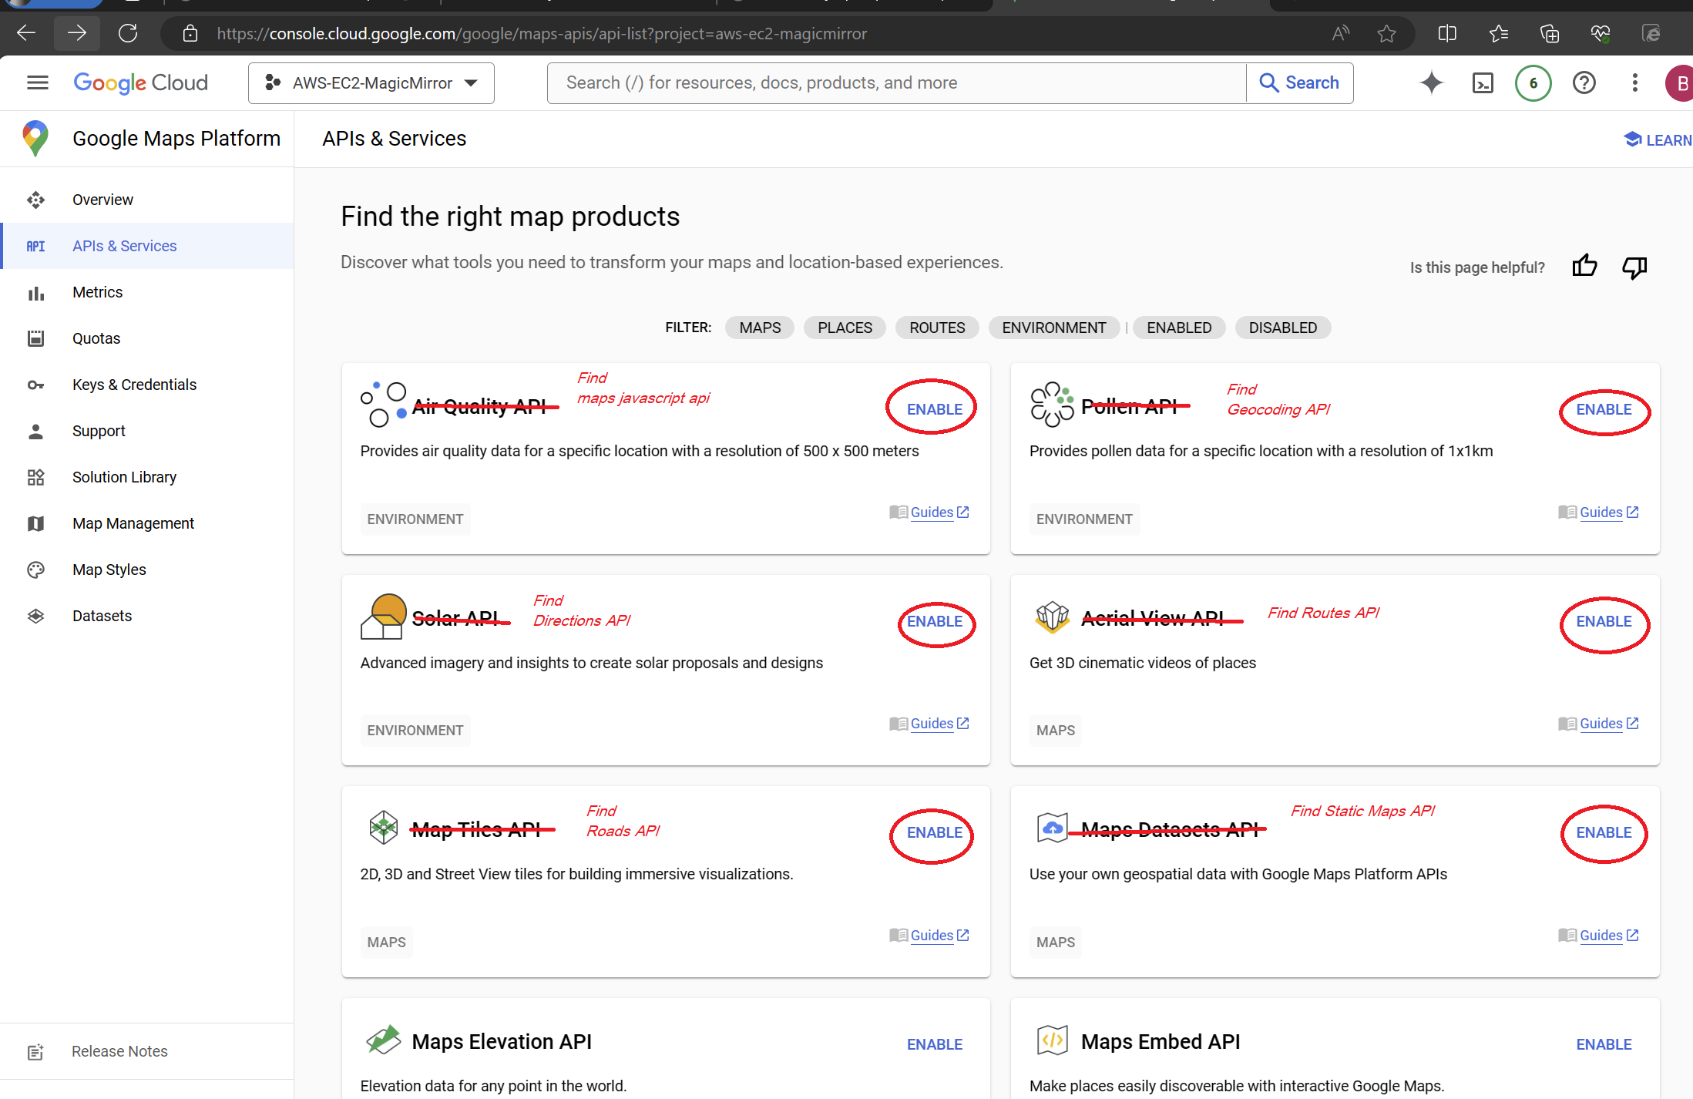Toggle the DISABLED filter chip
The height and width of the screenshot is (1099, 1693).
(x=1282, y=328)
